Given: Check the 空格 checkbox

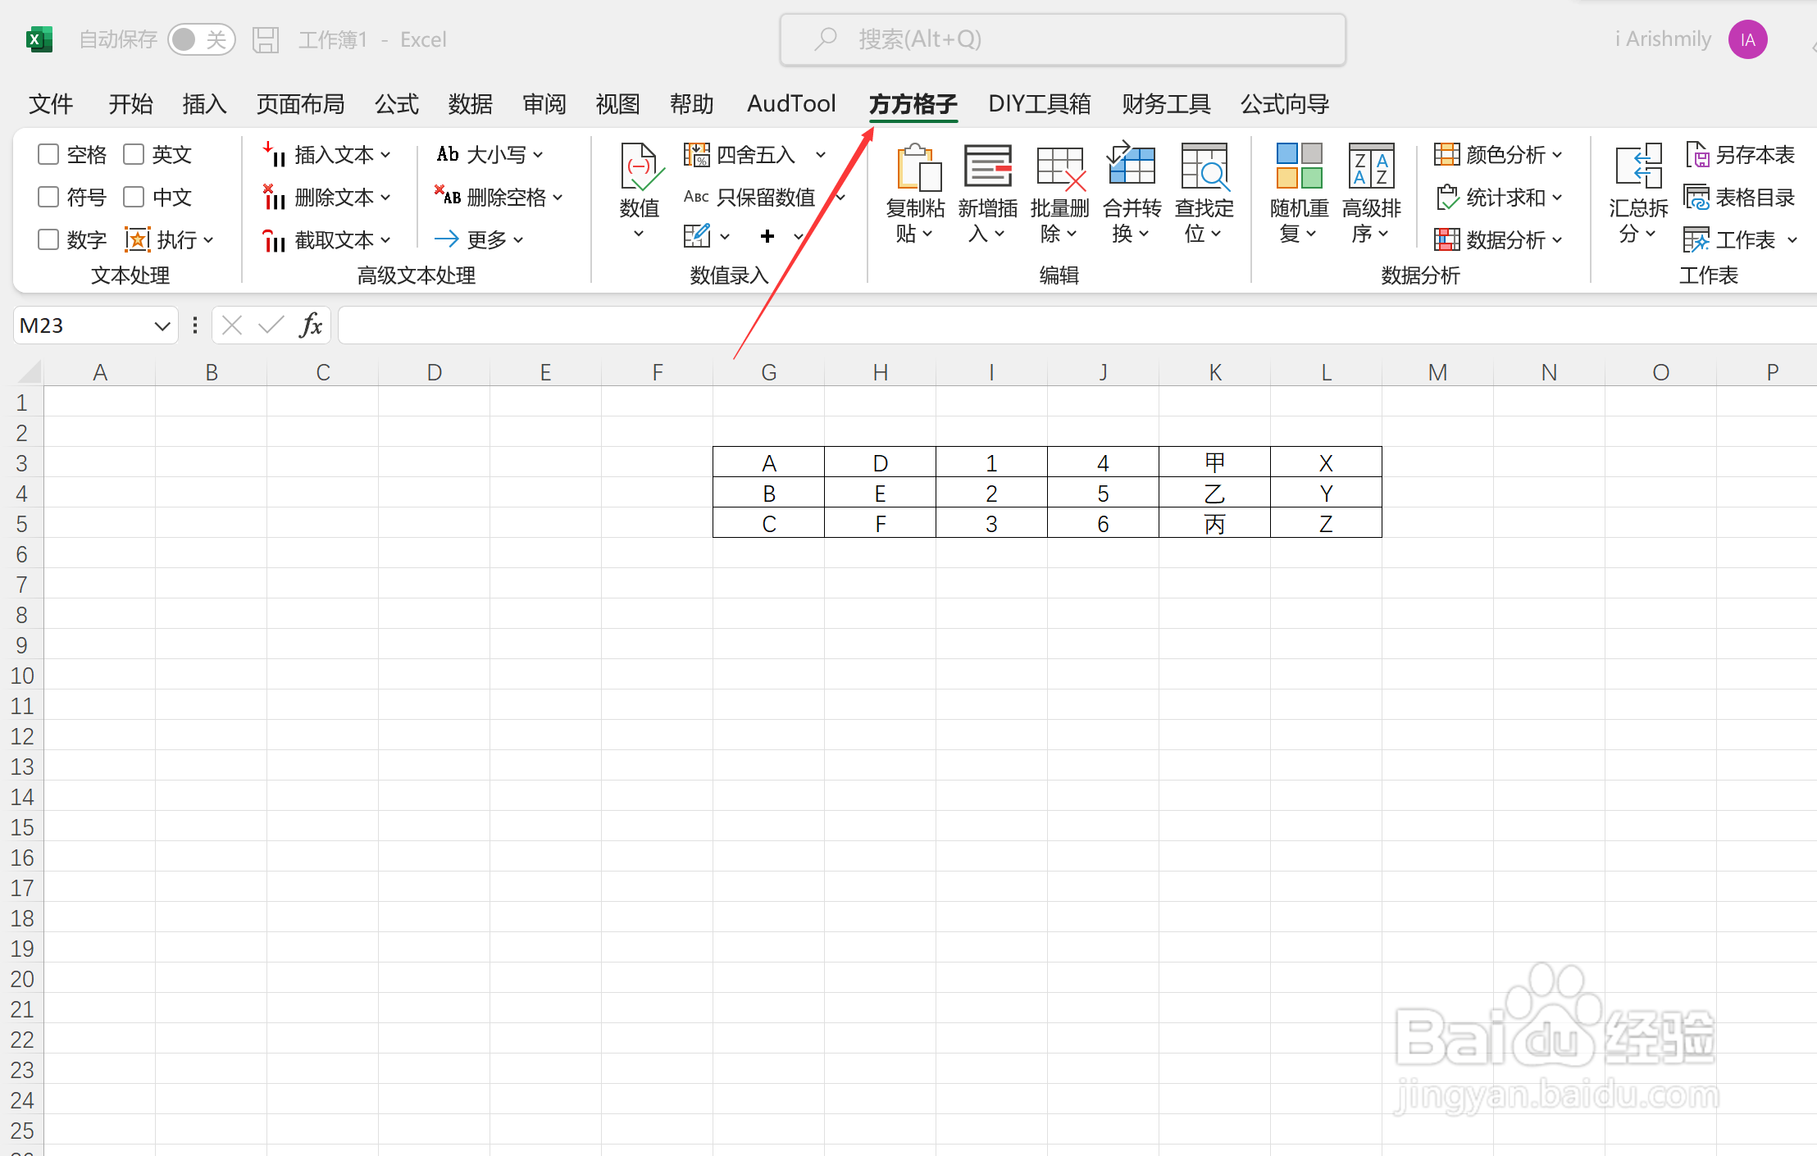Looking at the screenshot, I should click(x=48, y=154).
